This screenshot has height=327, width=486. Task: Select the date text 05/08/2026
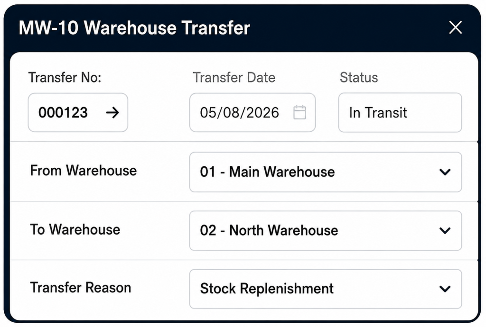(x=239, y=113)
